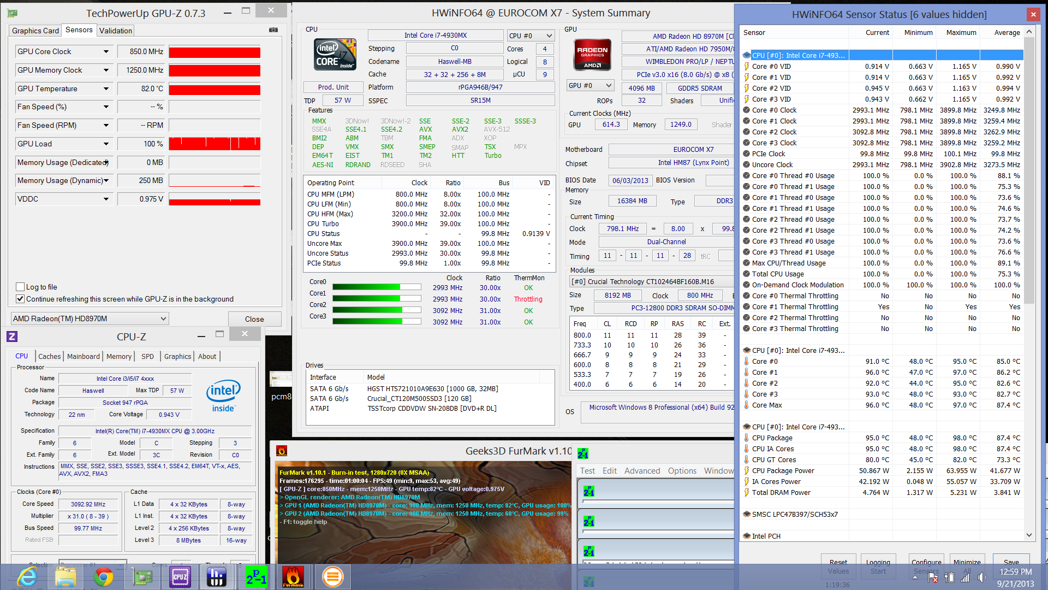Click the Intel inside logo in CPU-Z
The height and width of the screenshot is (590, 1048).
(x=223, y=396)
